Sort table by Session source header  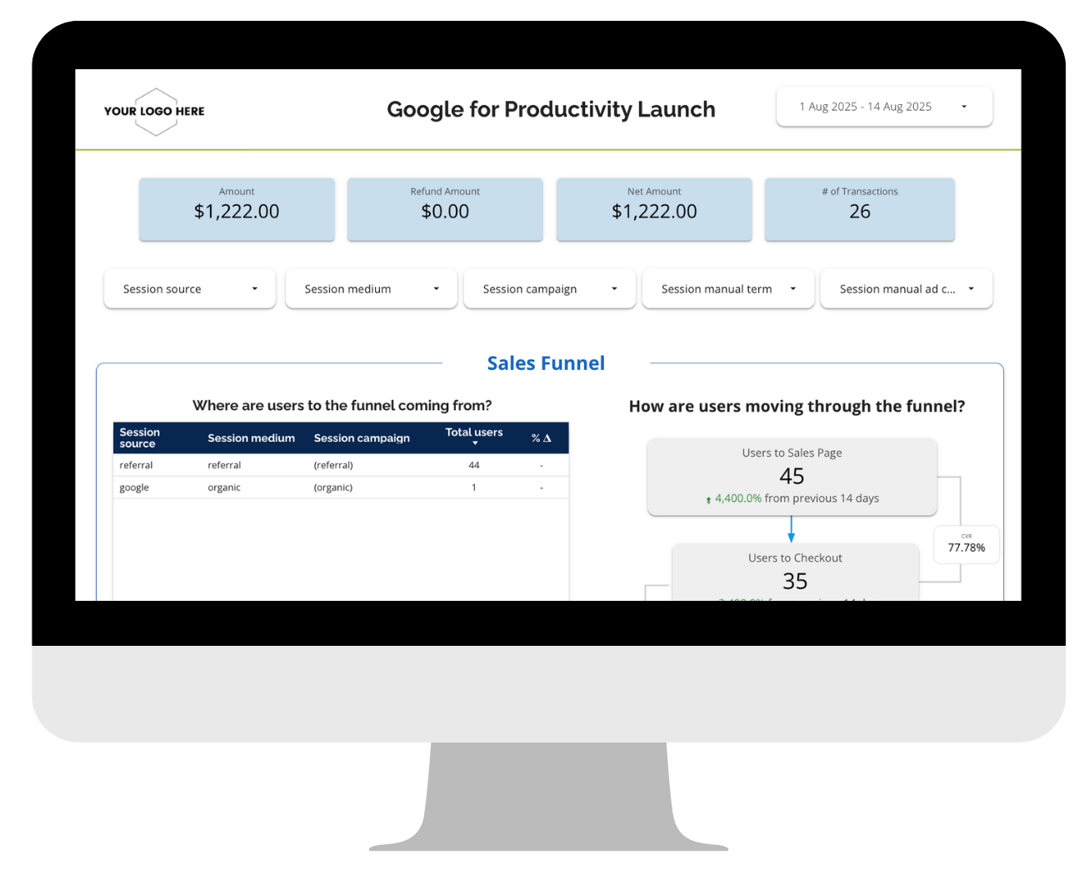(140, 437)
